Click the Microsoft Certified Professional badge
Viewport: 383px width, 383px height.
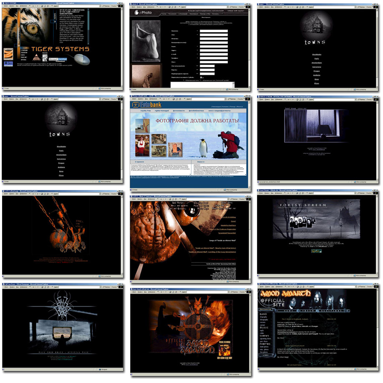[58, 60]
